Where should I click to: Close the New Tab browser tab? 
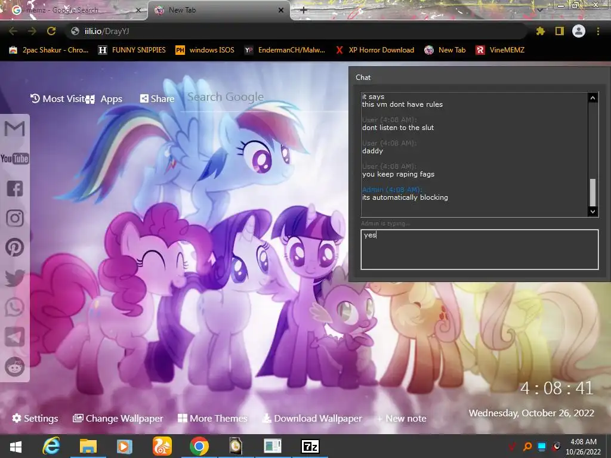pyautogui.click(x=280, y=10)
